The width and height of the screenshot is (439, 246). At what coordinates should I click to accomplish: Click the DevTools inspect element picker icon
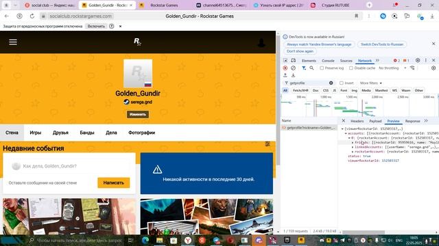(285, 61)
